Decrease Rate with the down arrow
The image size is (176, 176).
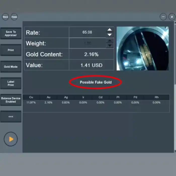tap(109, 35)
